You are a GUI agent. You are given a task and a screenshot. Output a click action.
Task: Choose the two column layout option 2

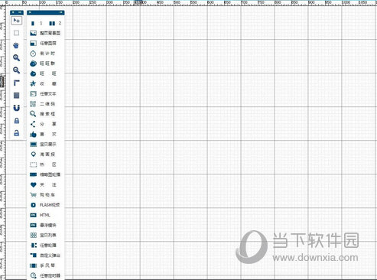(55, 23)
